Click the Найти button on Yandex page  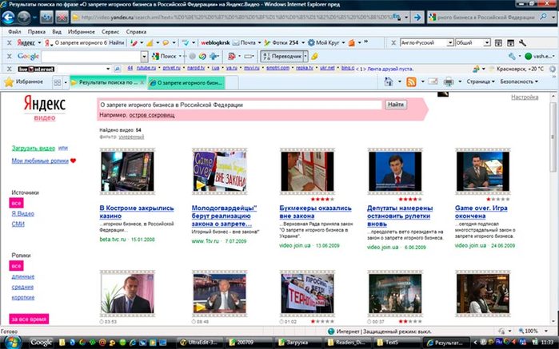395,105
